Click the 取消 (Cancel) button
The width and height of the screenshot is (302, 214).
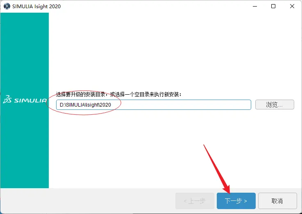277,201
